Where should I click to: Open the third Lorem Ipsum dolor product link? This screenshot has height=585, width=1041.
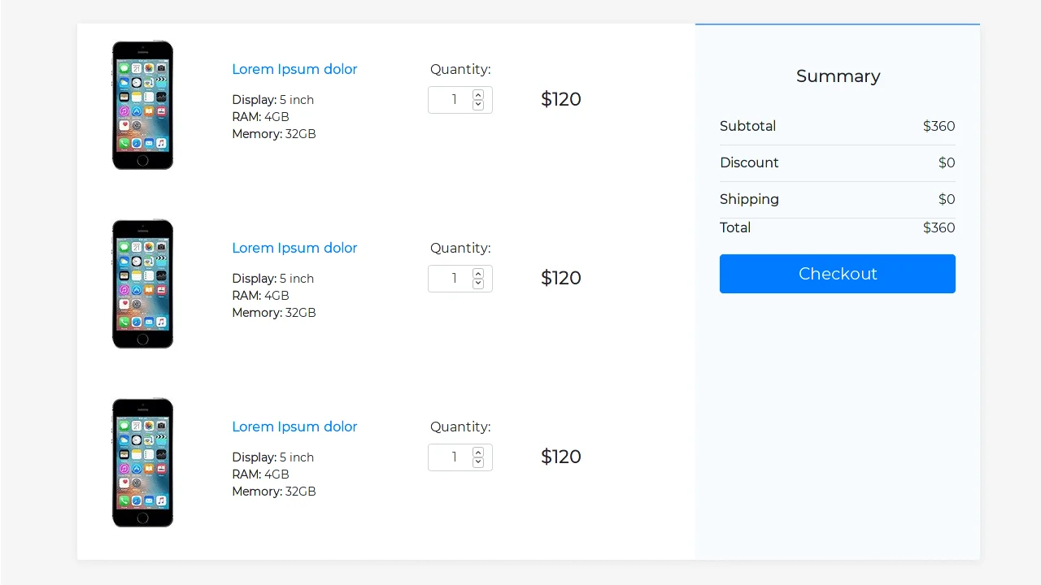[x=294, y=427]
